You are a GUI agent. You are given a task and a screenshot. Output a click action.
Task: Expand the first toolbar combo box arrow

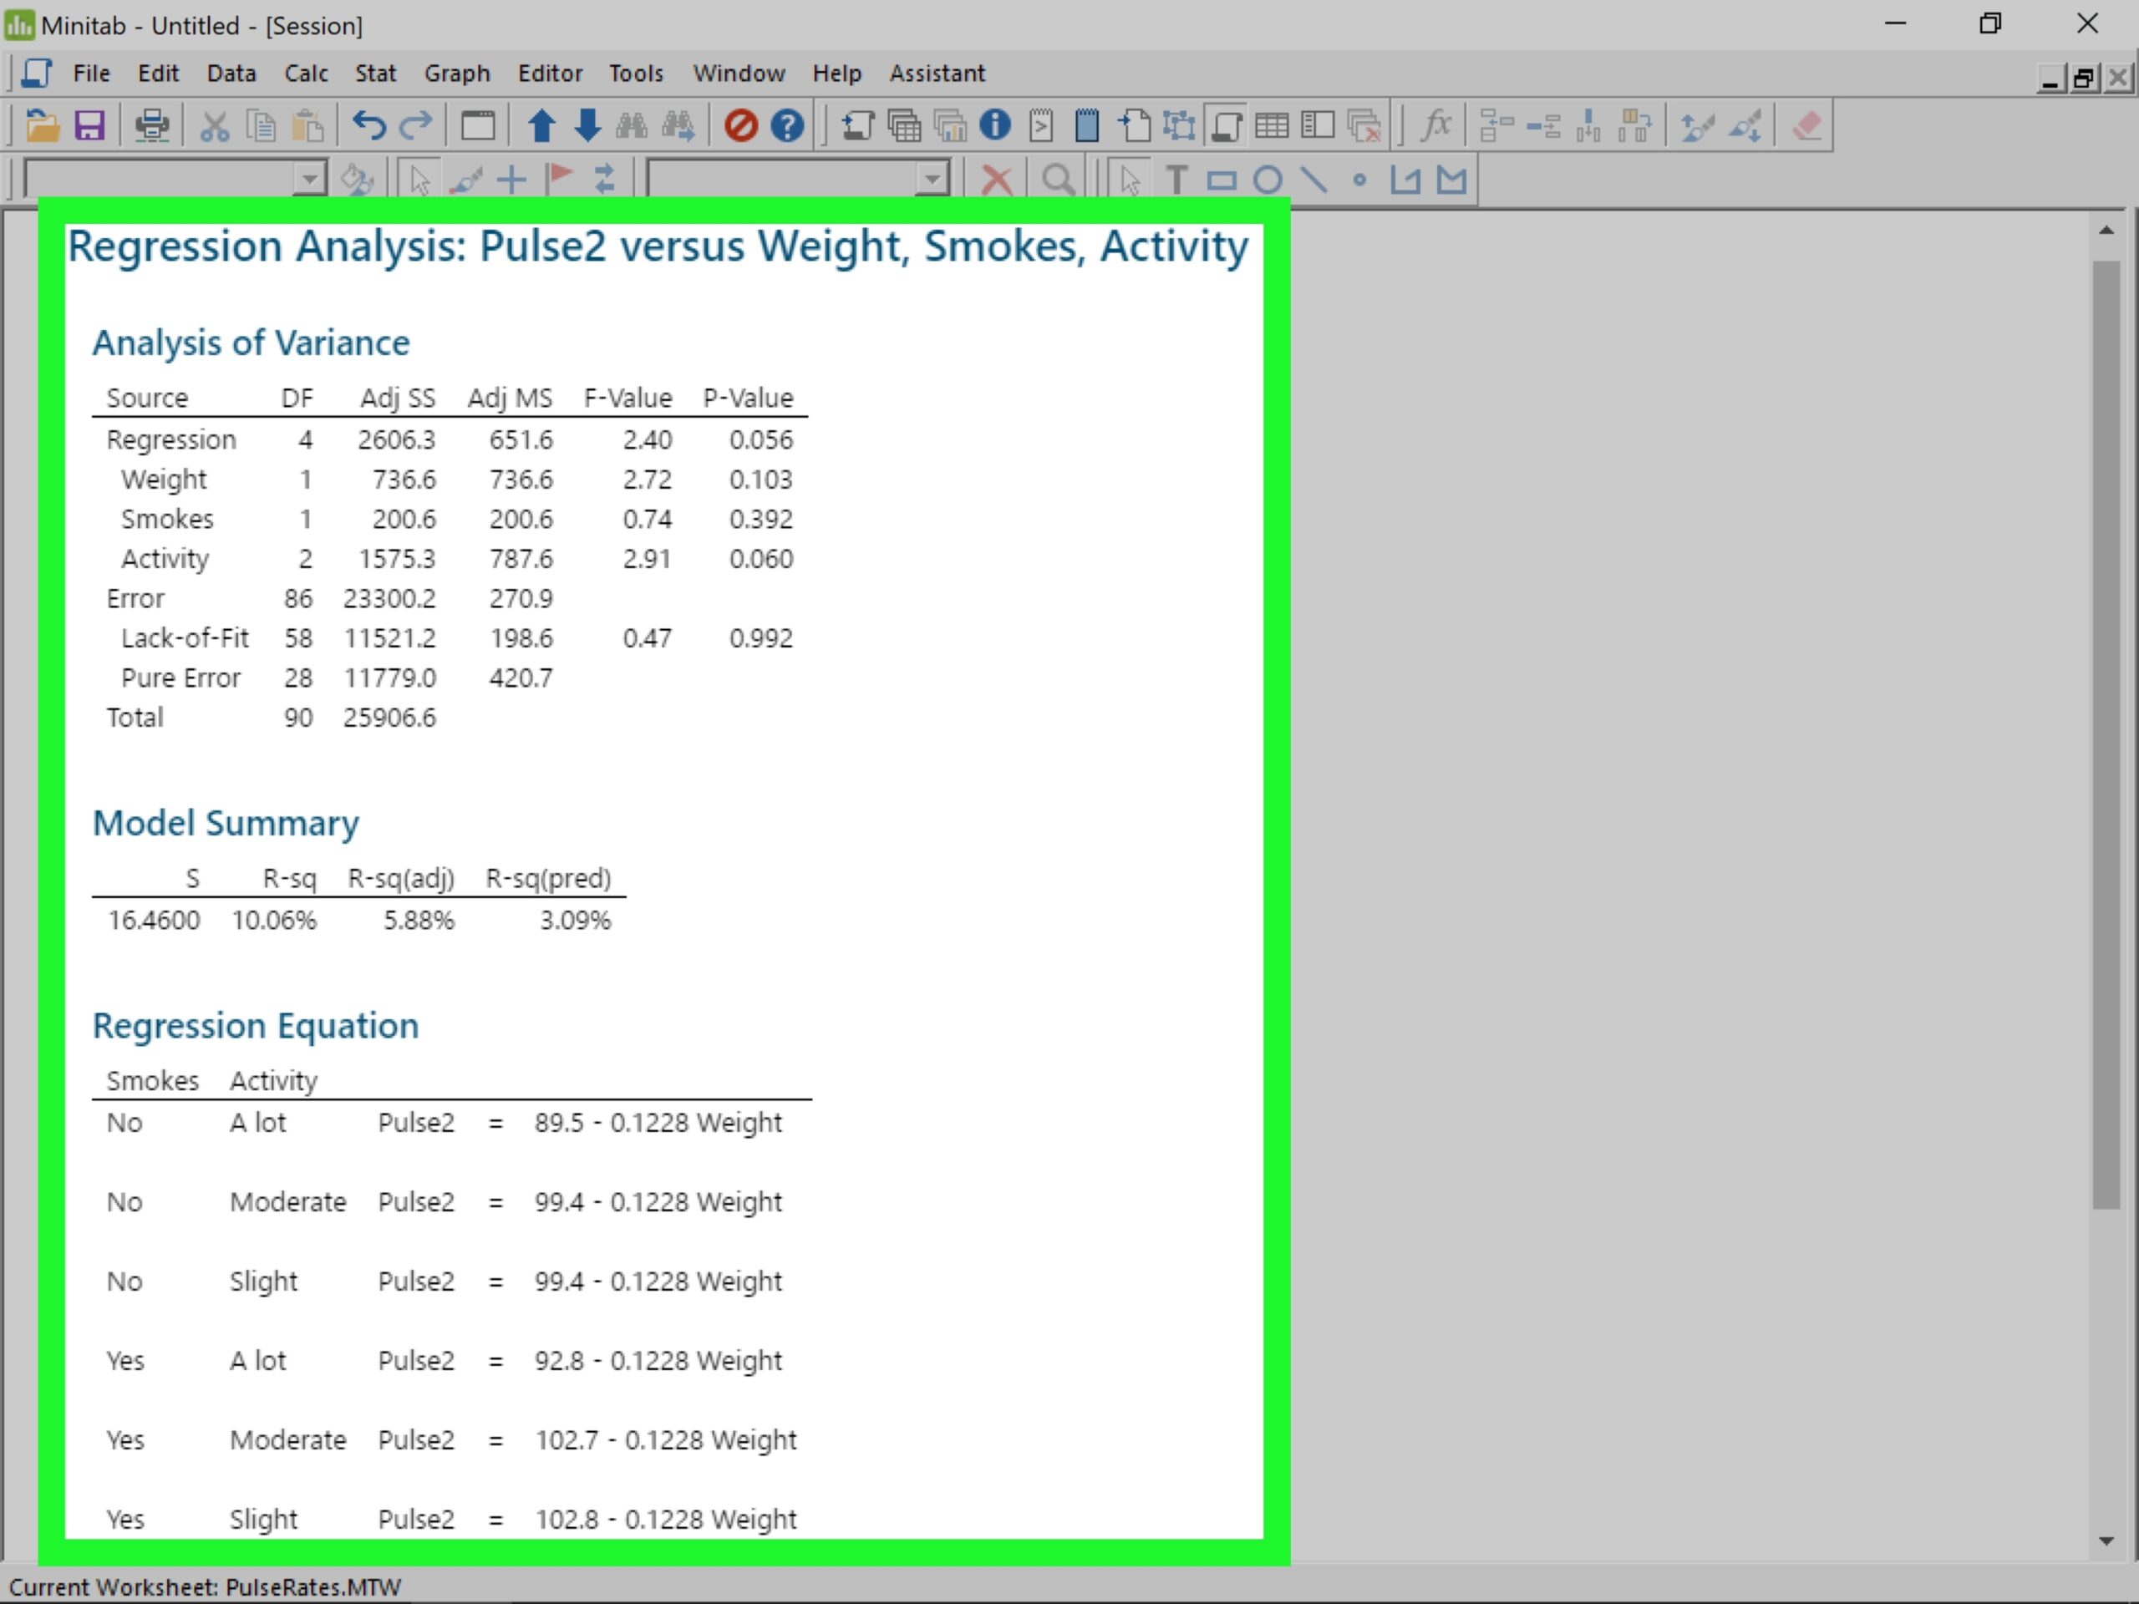coord(308,180)
